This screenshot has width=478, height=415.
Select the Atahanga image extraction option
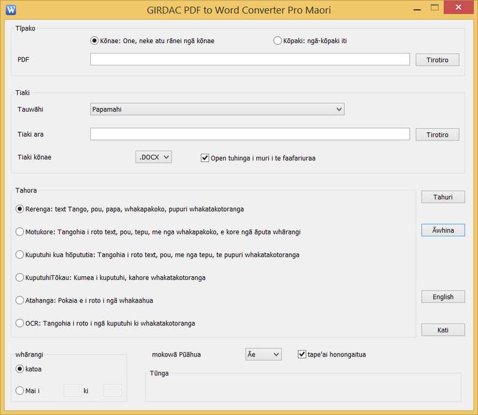[20, 300]
